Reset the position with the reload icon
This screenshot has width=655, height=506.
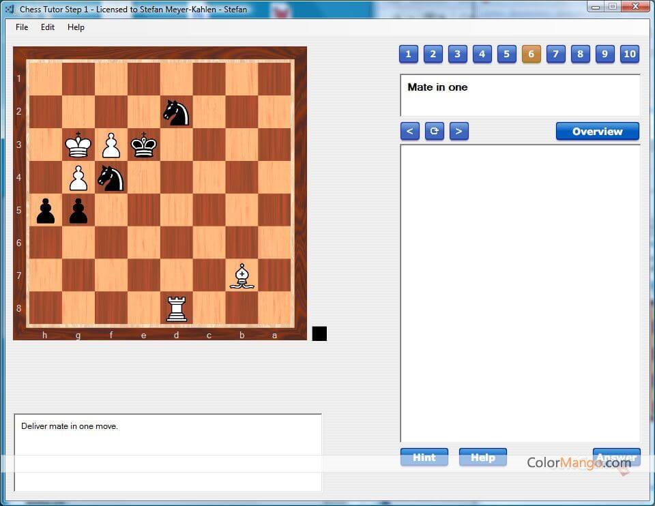point(435,132)
